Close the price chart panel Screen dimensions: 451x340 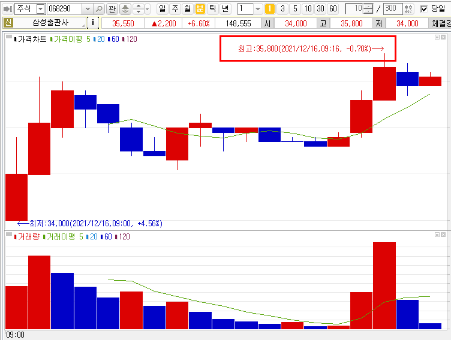(x=443, y=37)
